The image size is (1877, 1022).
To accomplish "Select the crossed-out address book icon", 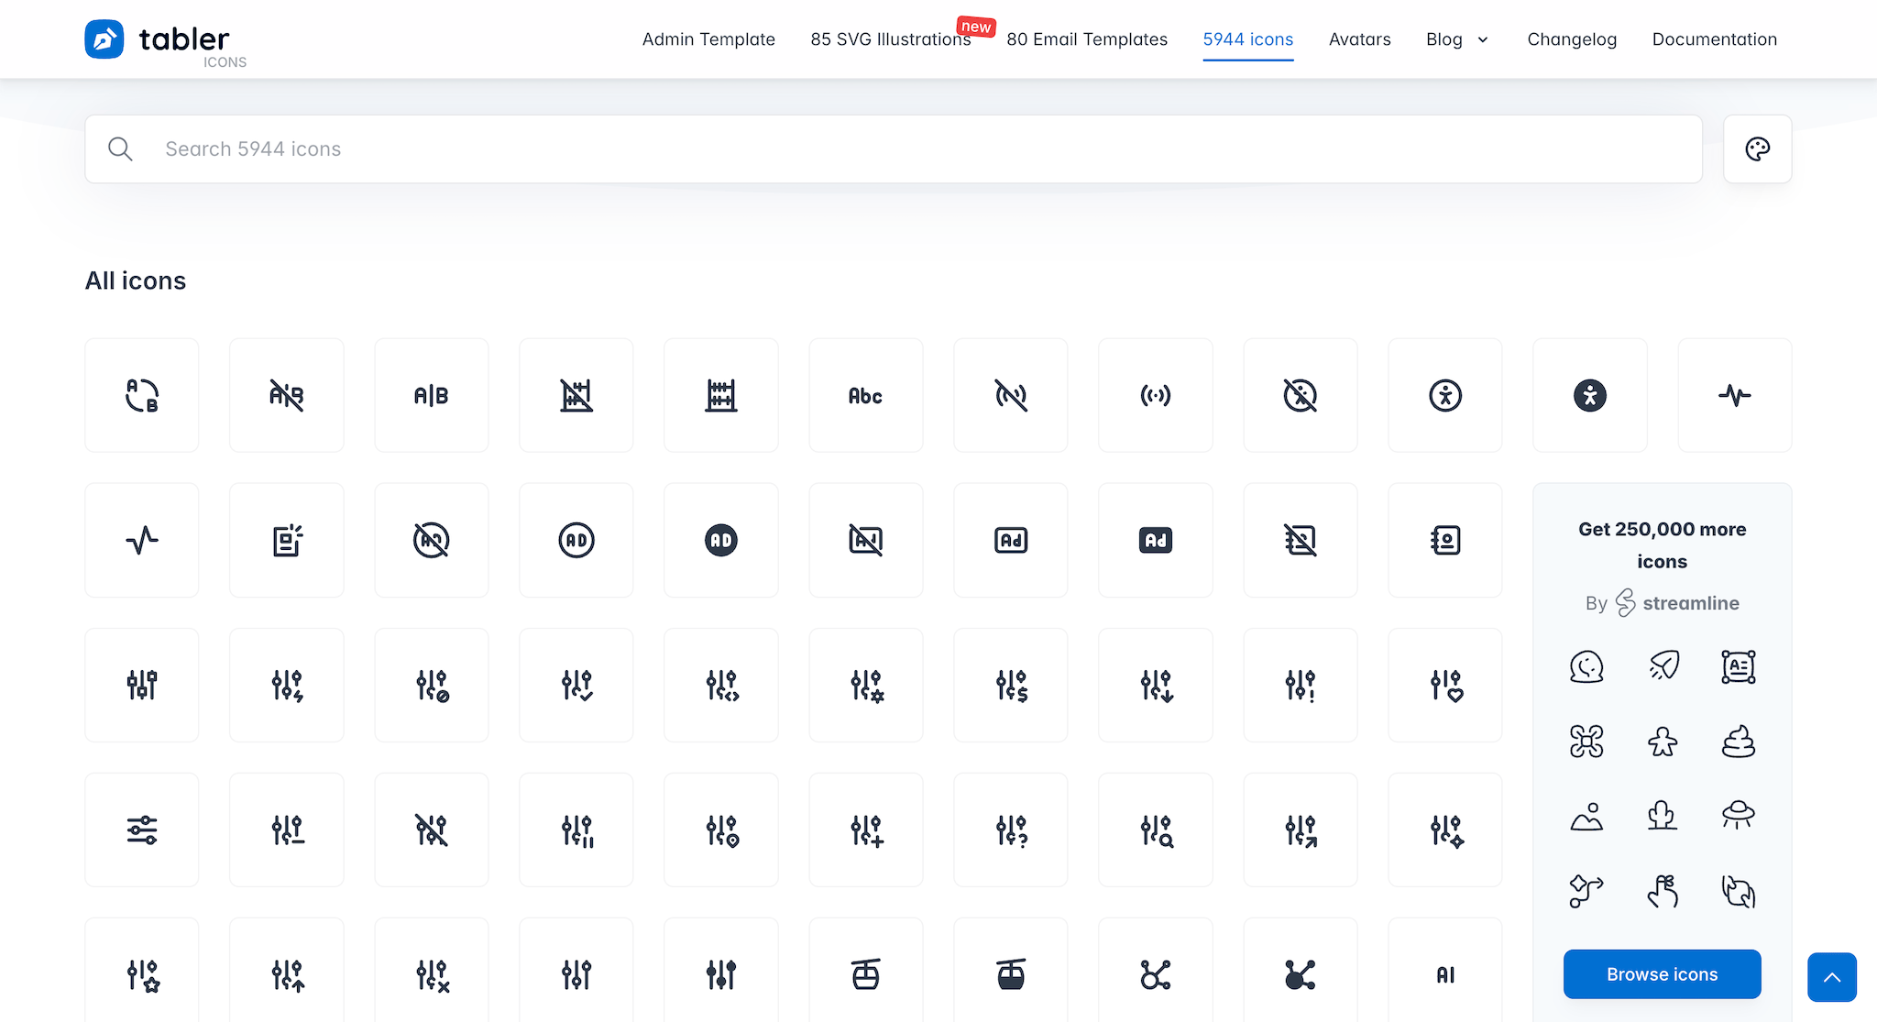I will point(1301,540).
